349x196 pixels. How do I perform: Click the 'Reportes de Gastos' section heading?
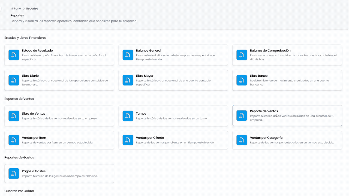(19, 158)
